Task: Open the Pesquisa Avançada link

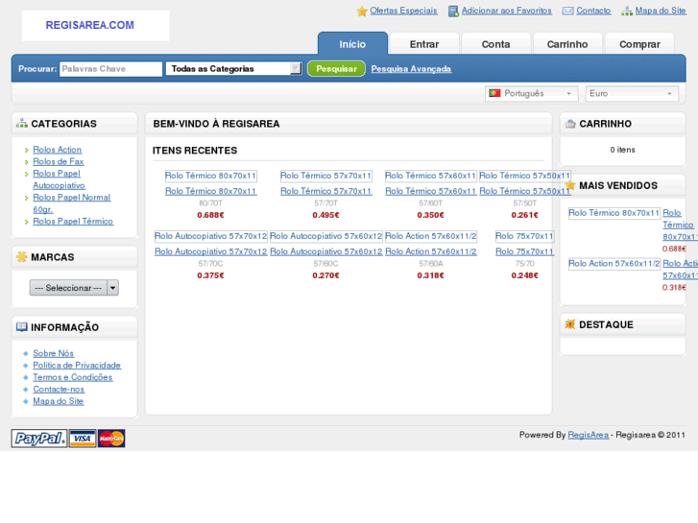Action: click(x=411, y=68)
